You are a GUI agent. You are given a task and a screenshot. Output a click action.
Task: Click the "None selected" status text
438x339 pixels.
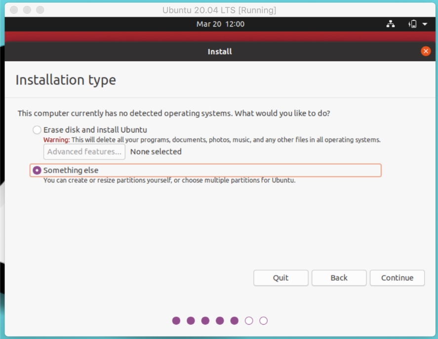(x=156, y=152)
